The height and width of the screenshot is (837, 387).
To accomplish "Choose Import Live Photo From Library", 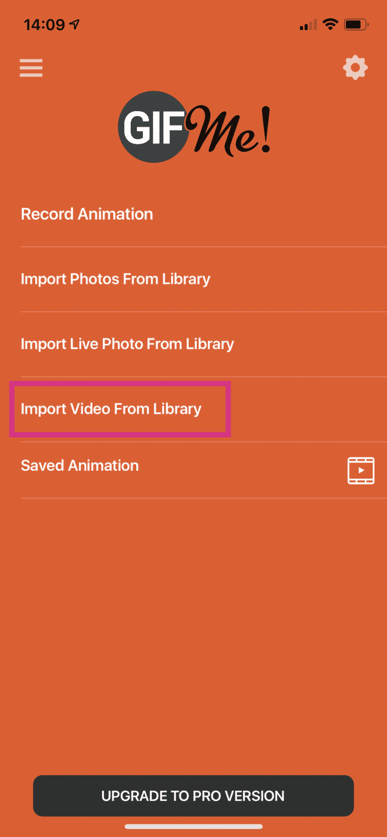I will (x=127, y=343).
